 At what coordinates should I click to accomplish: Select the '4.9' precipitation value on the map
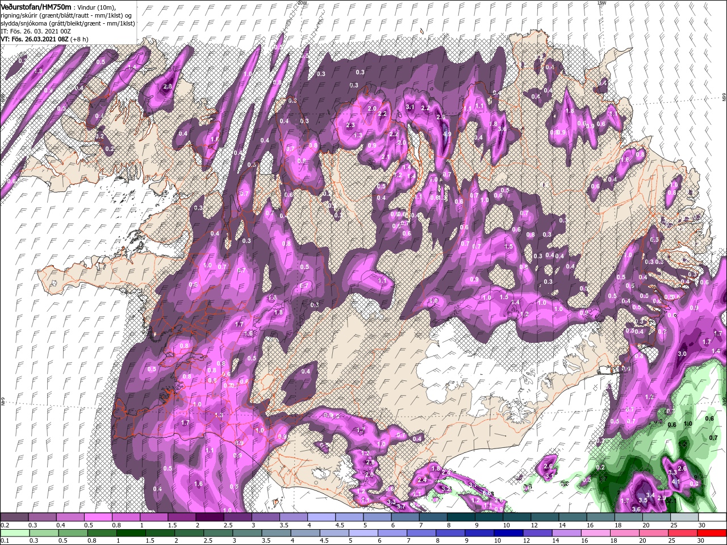click(x=447, y=135)
